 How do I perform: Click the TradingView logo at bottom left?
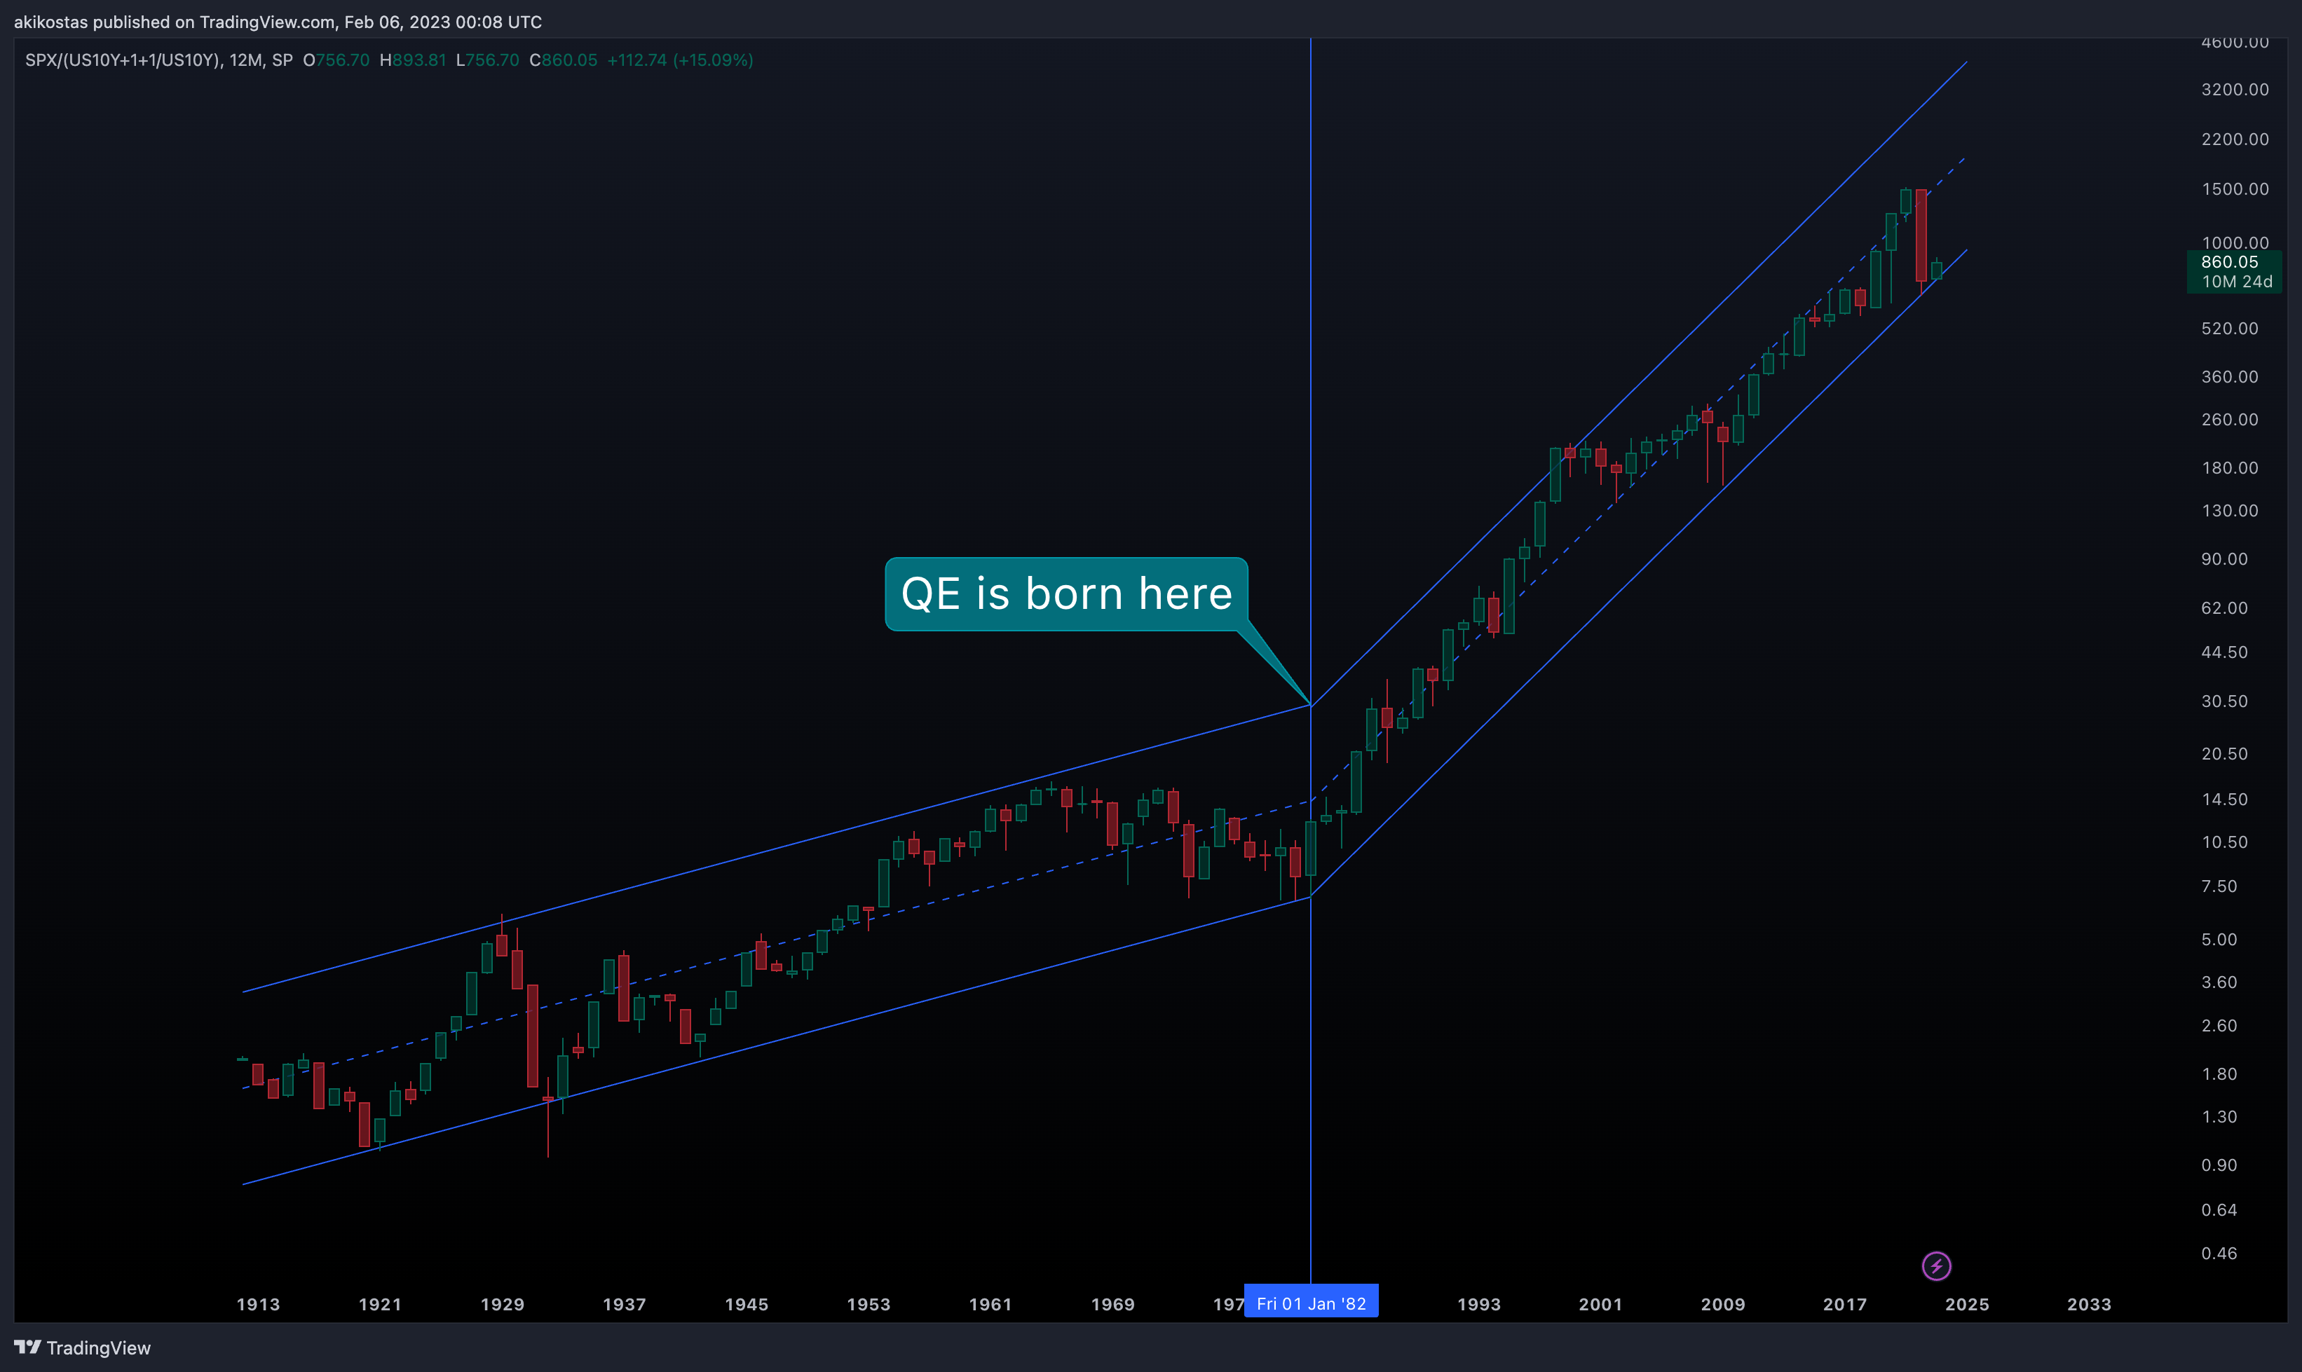pos(82,1348)
